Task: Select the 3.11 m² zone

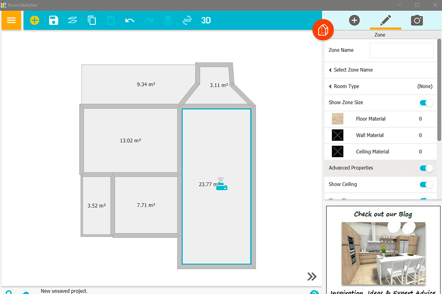Action: (x=219, y=85)
